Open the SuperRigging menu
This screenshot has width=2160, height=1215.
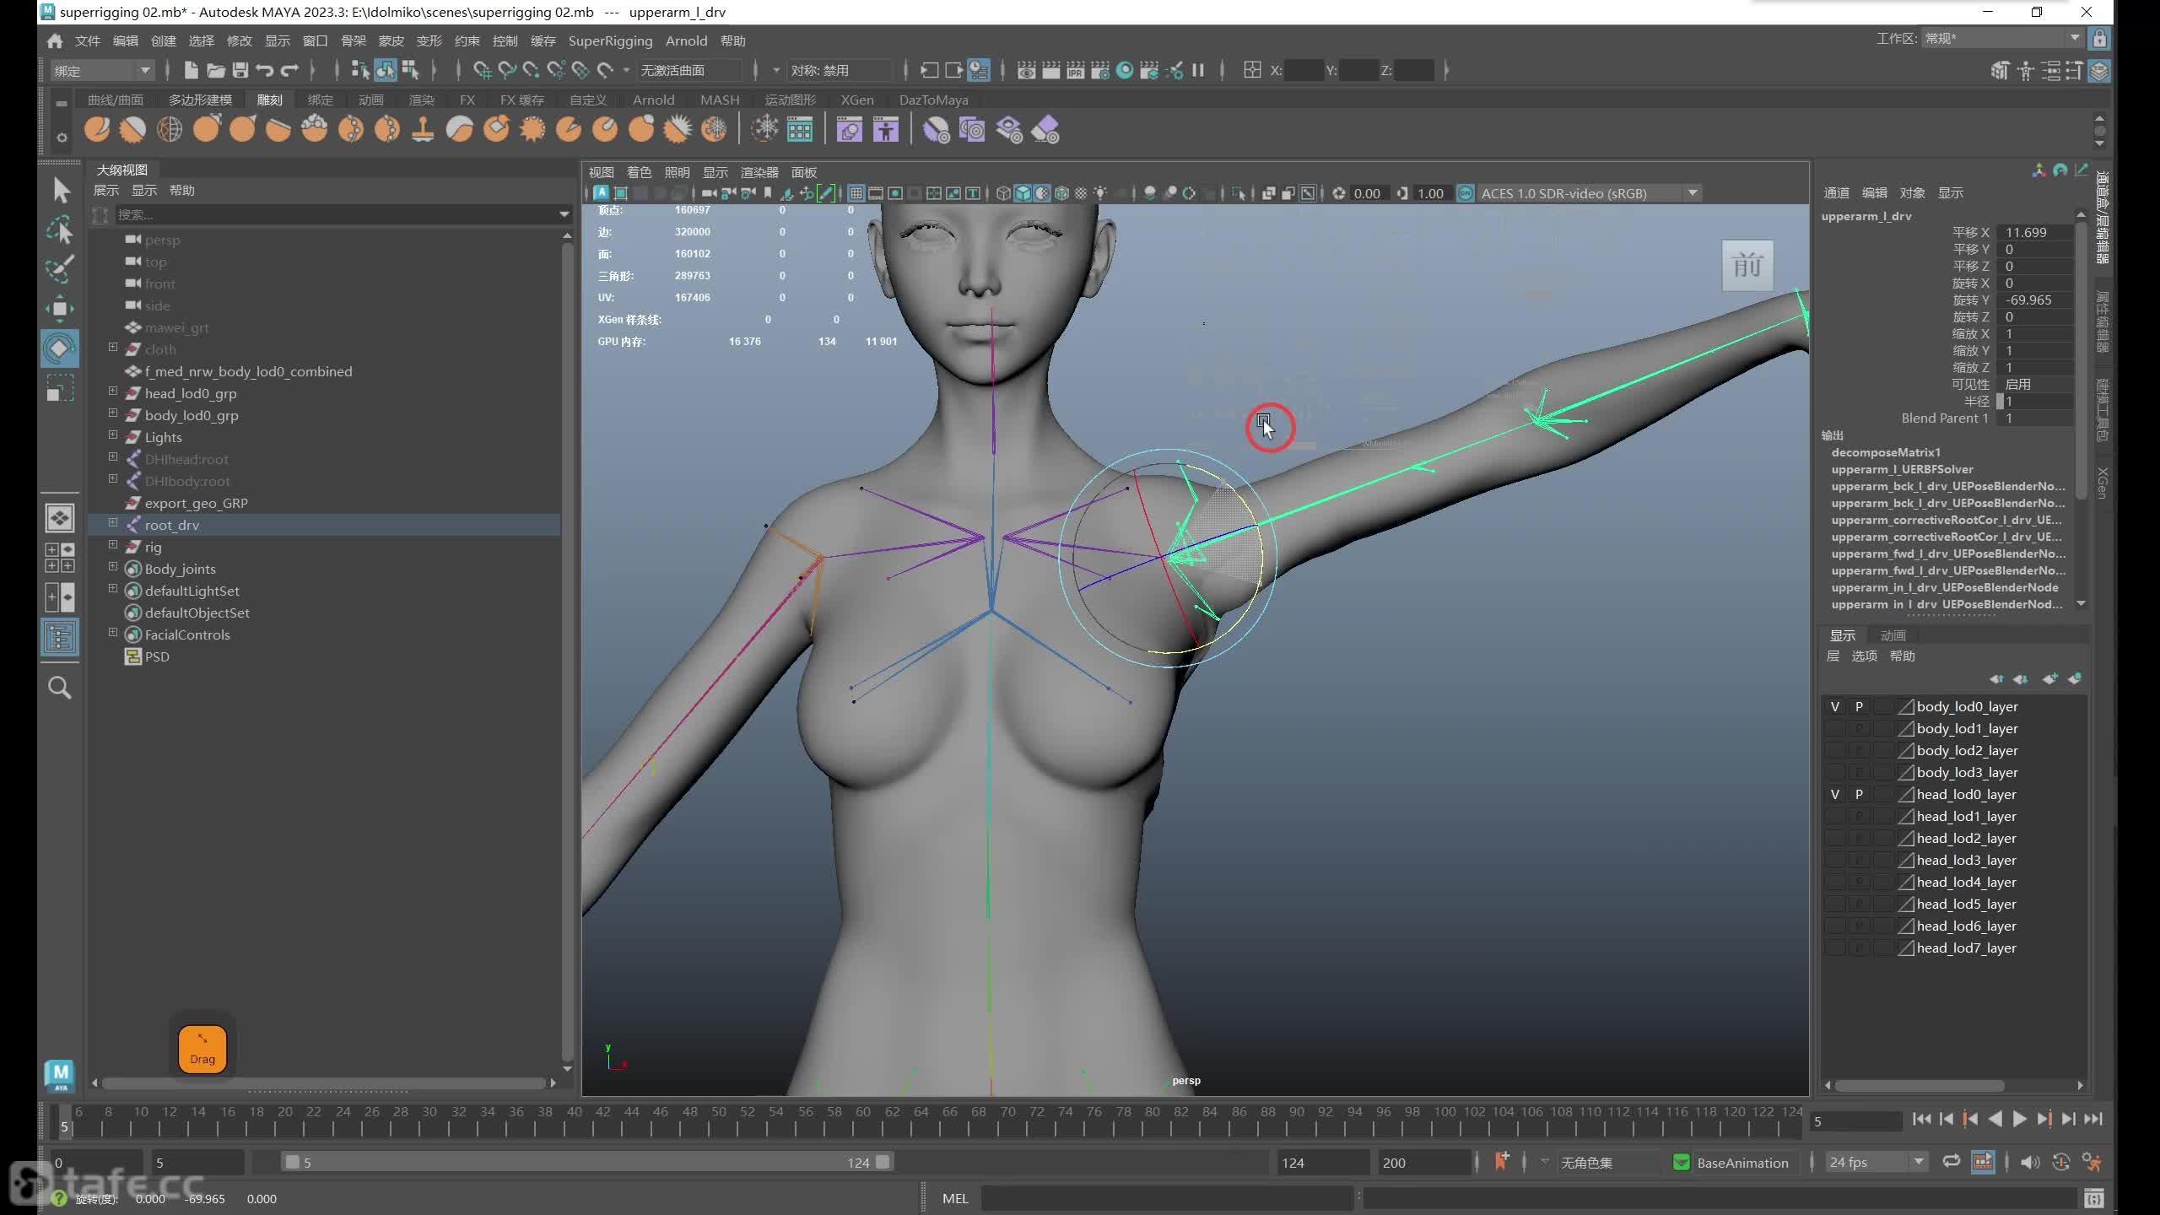610,40
